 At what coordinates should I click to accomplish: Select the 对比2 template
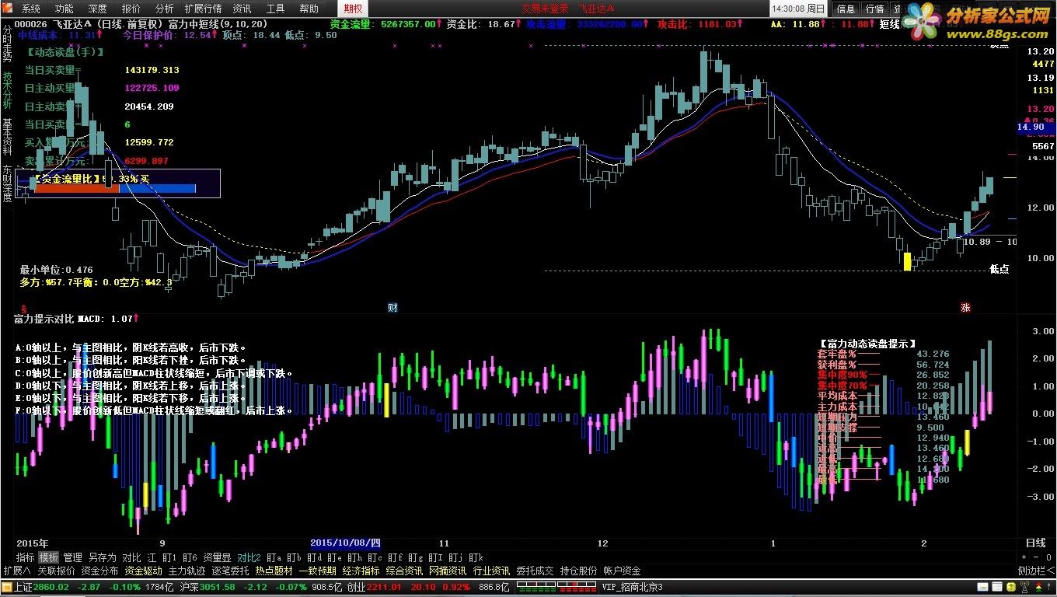coord(249,557)
